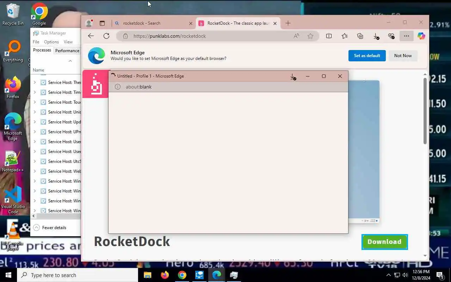Open Task Manager Options menu

coord(51,42)
